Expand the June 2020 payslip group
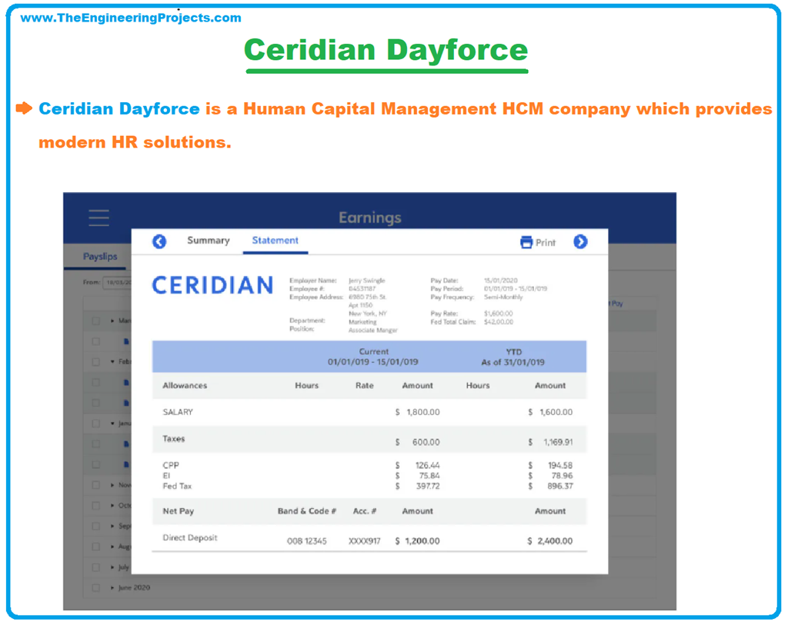Screen dimensions: 788x625 [112, 586]
